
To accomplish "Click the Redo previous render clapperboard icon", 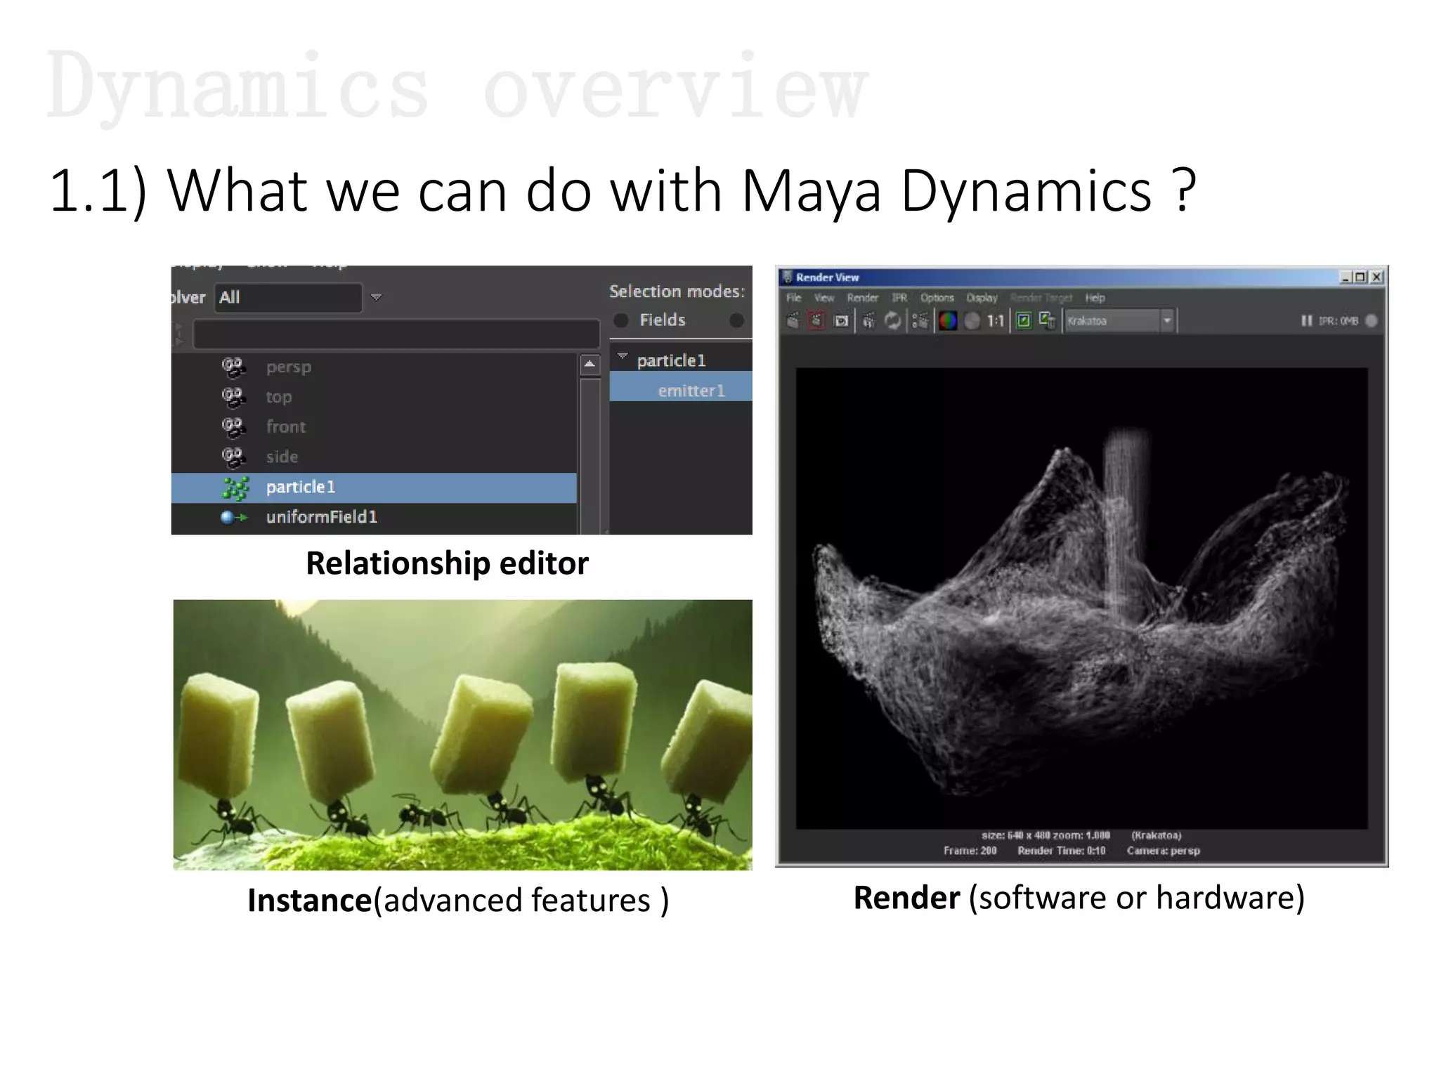I will click(793, 321).
